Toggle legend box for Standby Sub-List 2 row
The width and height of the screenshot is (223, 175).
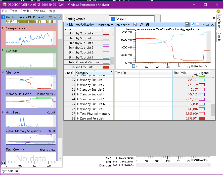point(201,85)
